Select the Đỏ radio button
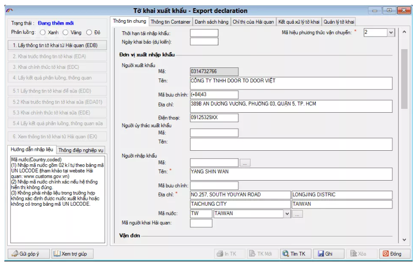 point(89,32)
